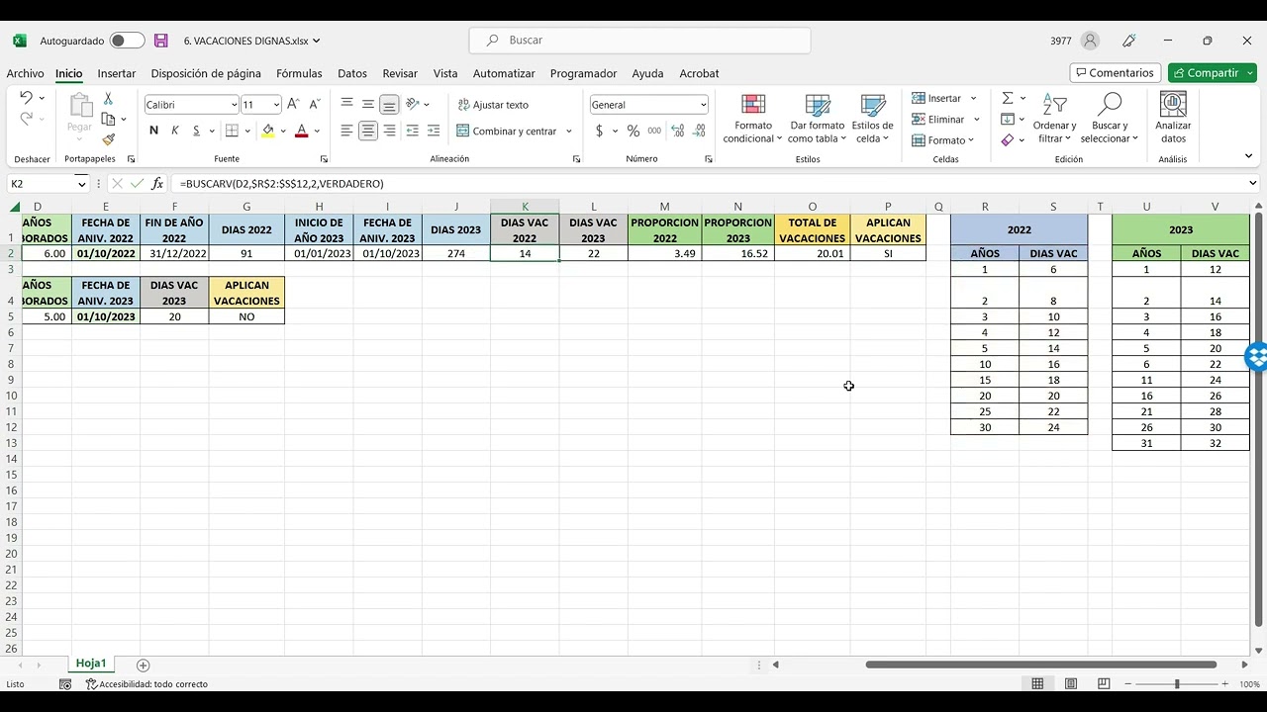Click the Clear eraser icon

pyautogui.click(x=1008, y=140)
